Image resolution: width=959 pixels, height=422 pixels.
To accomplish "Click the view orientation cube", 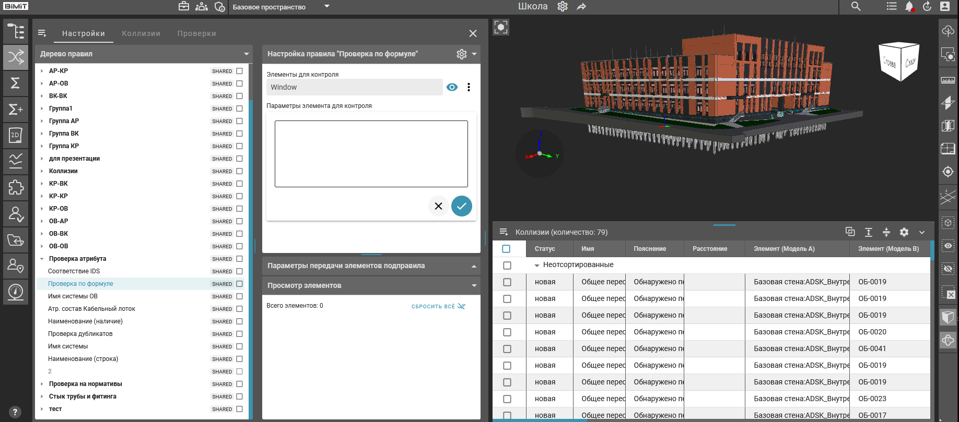I will (x=899, y=62).
